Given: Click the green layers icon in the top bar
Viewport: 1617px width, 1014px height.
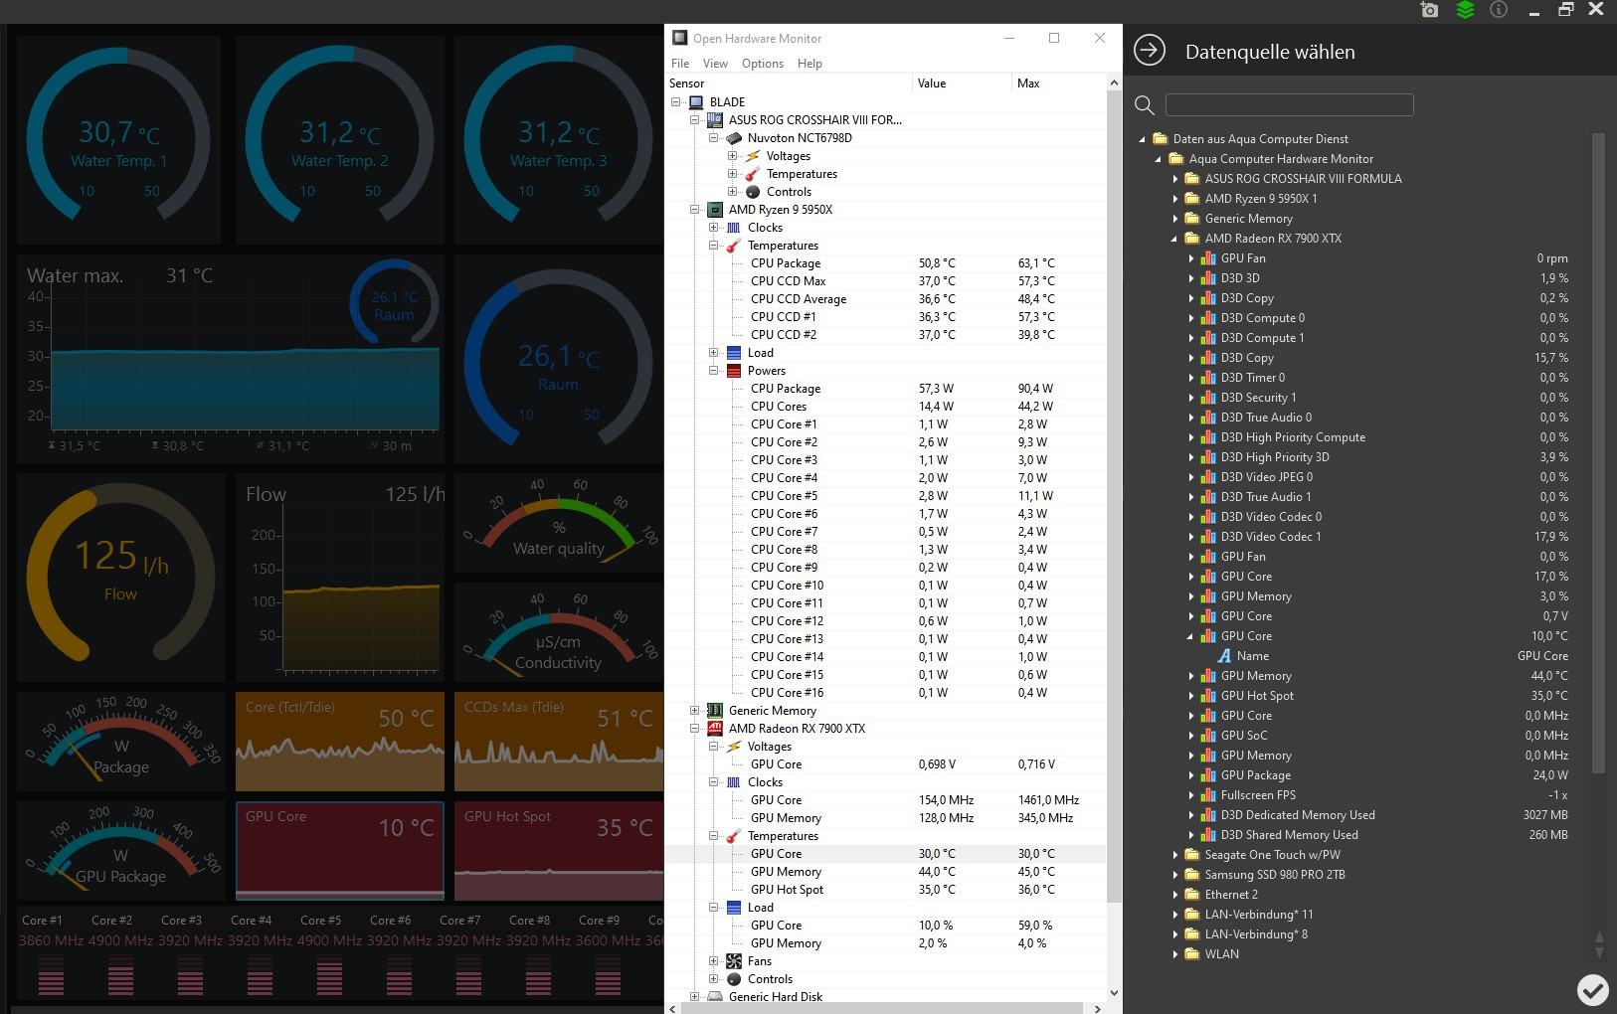Looking at the screenshot, I should 1465,10.
